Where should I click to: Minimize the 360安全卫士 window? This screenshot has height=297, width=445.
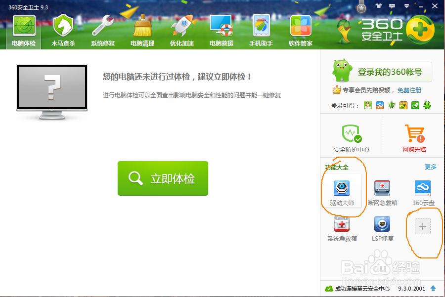421,6
